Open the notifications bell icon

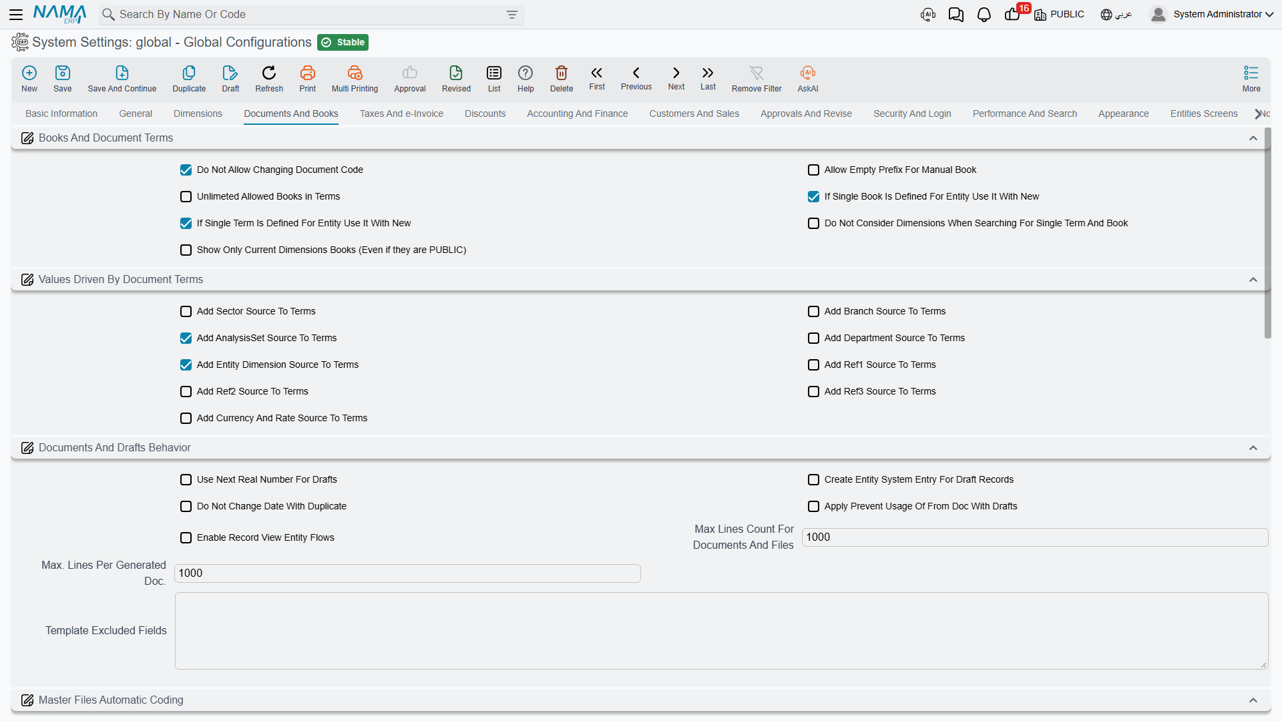point(984,15)
